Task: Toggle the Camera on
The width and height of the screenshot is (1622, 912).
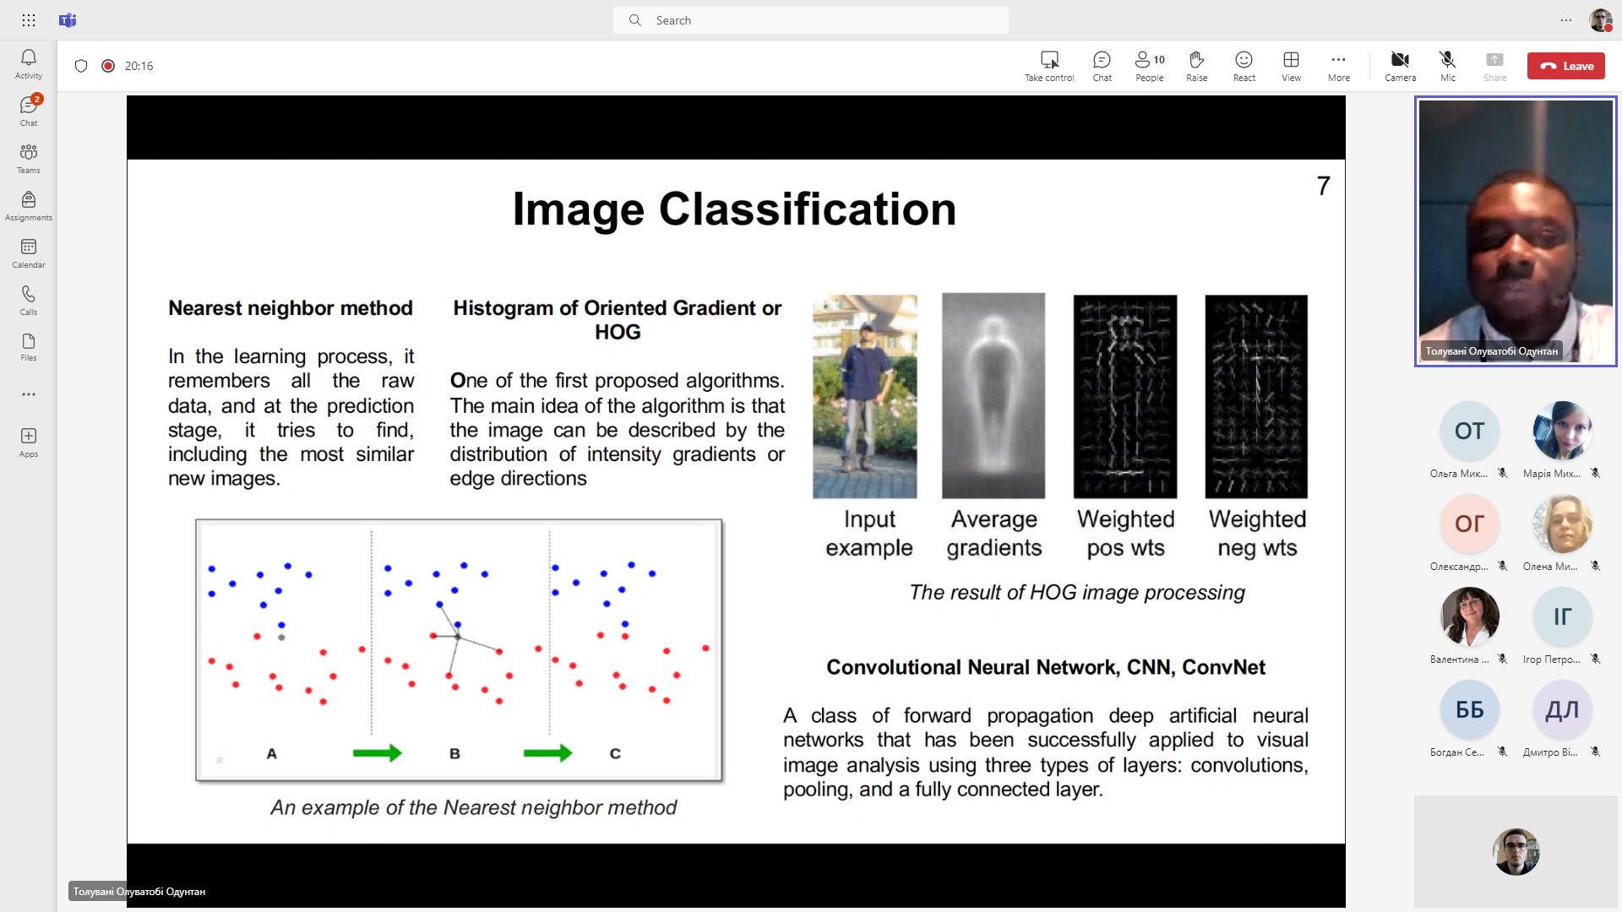Action: (1400, 66)
